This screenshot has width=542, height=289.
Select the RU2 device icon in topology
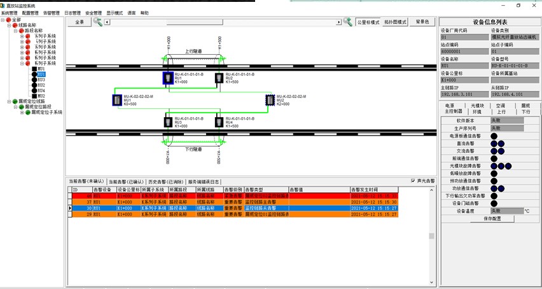tap(219, 78)
